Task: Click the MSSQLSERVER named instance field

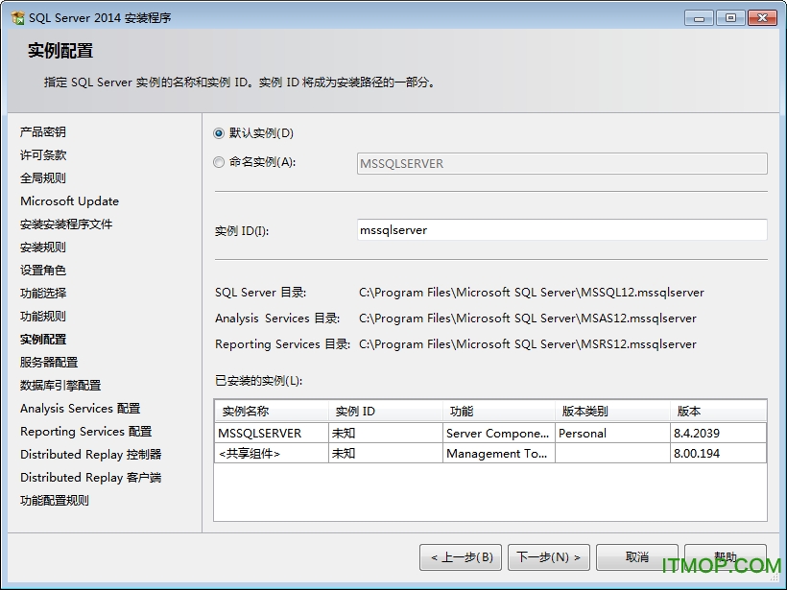Action: 561,163
